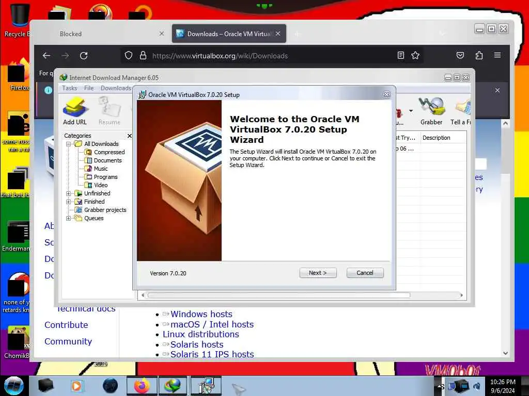The width and height of the screenshot is (529, 396).
Task: Open the Pocket save icon in Firefox
Action: click(460, 55)
